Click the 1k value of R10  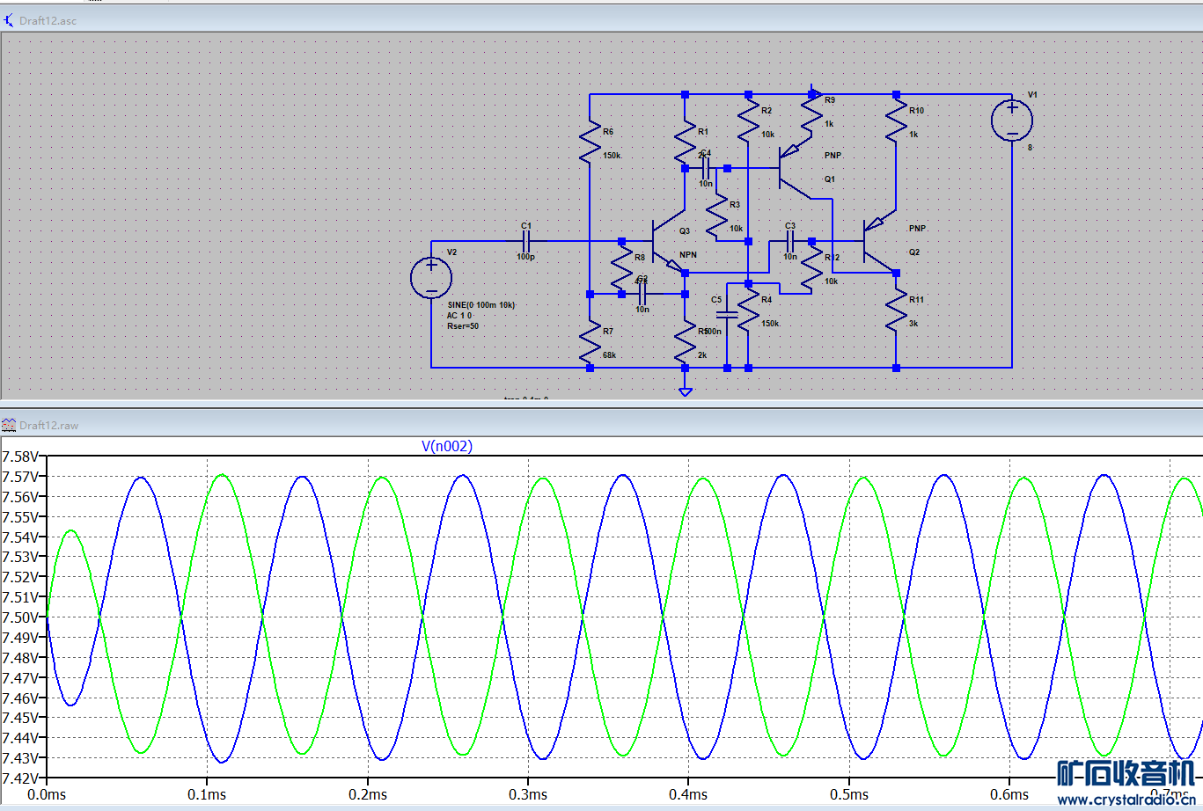coord(913,135)
